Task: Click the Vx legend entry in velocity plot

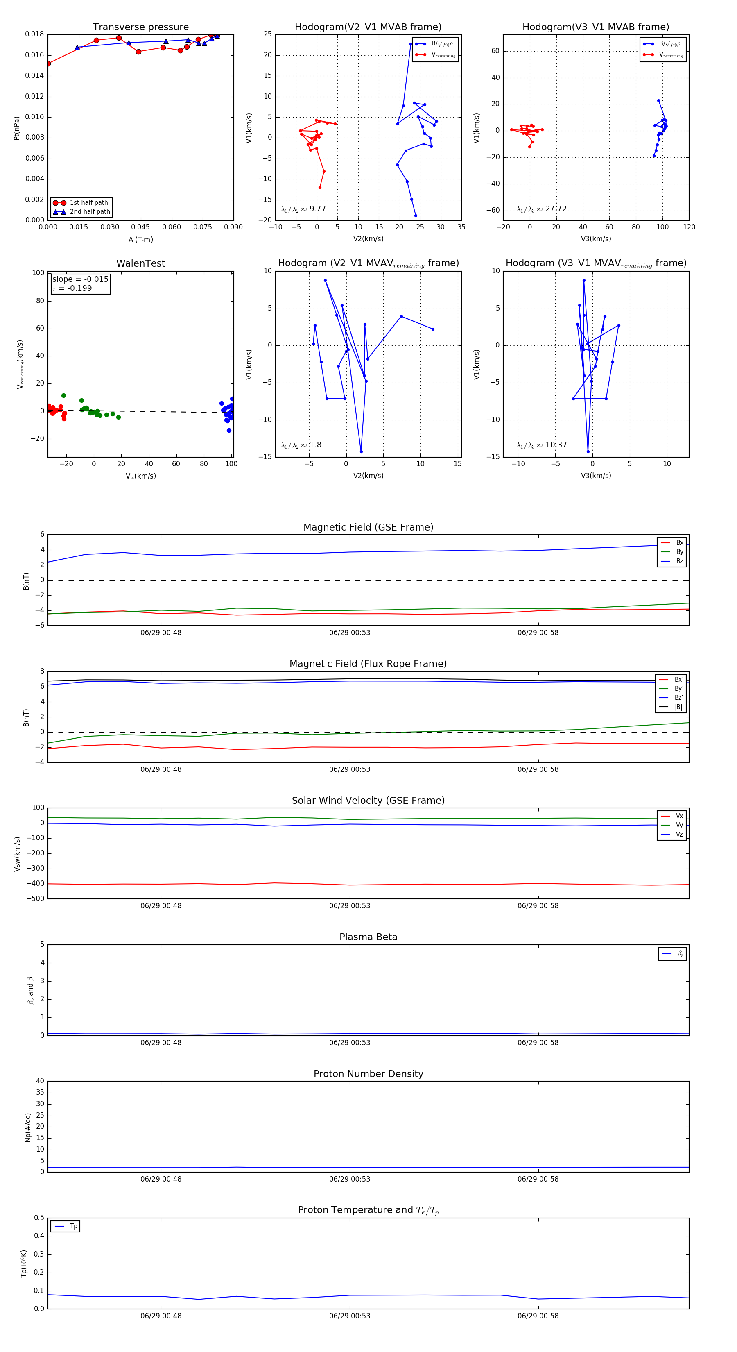Action: [x=672, y=816]
